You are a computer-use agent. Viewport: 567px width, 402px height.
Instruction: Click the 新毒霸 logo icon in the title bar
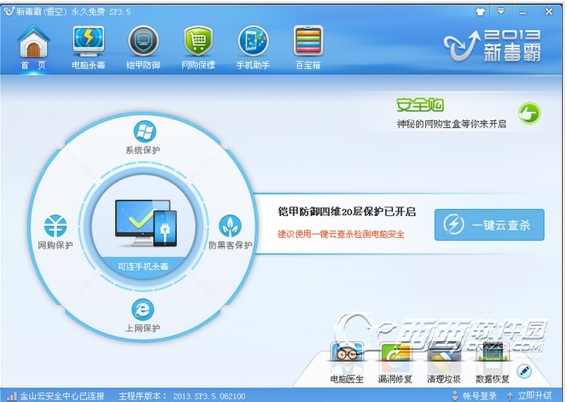[x=9, y=12]
